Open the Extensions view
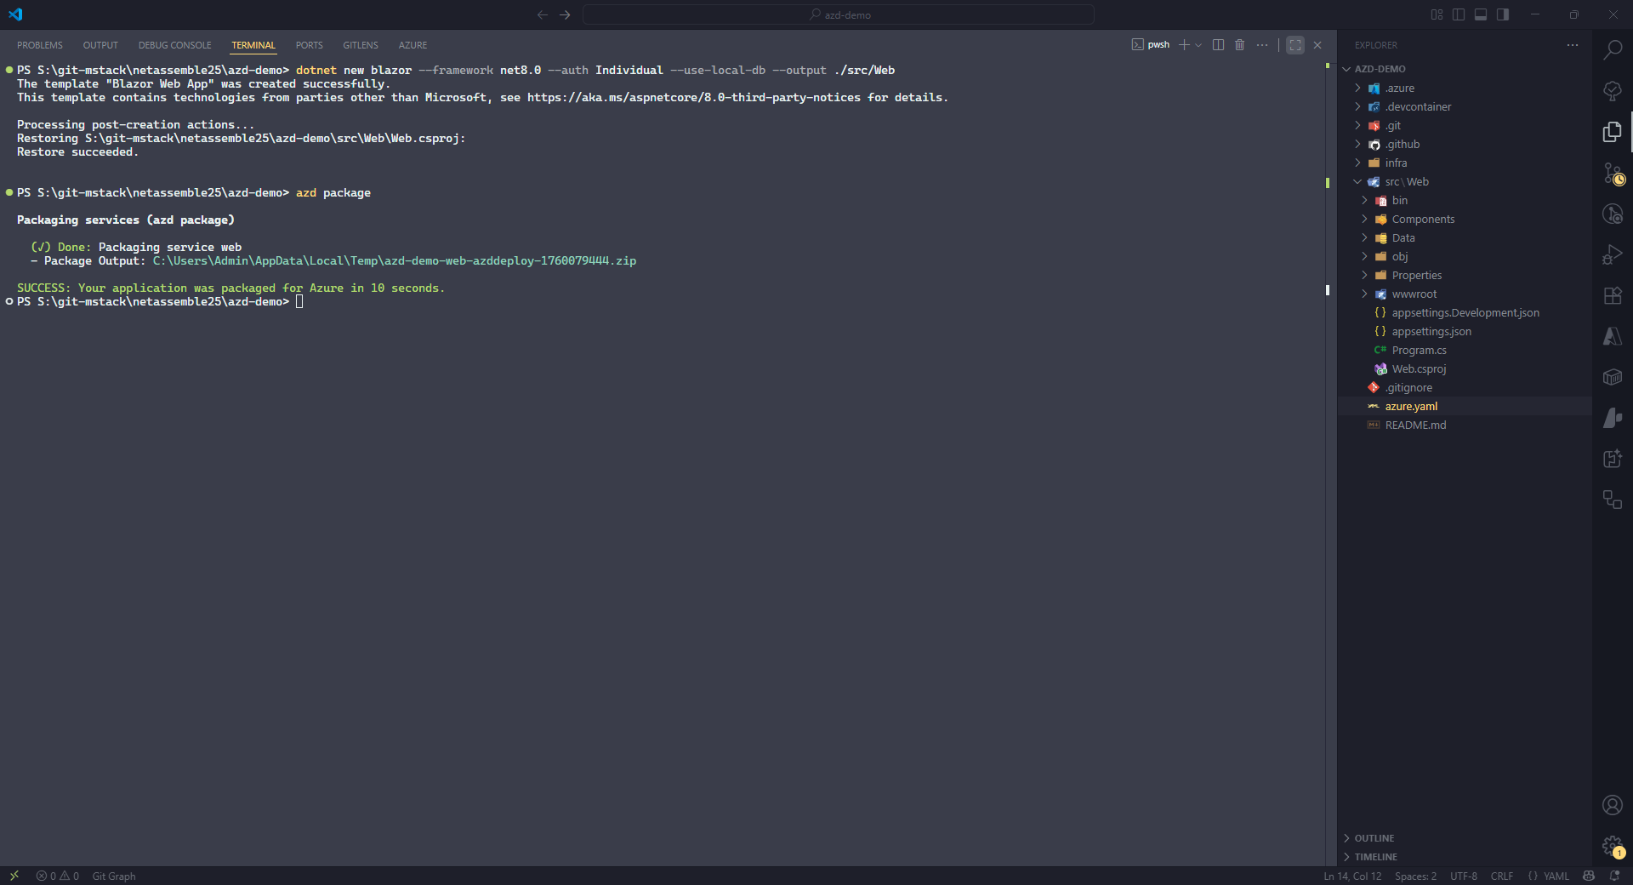Screen dimensions: 1633x885 pos(1613,295)
